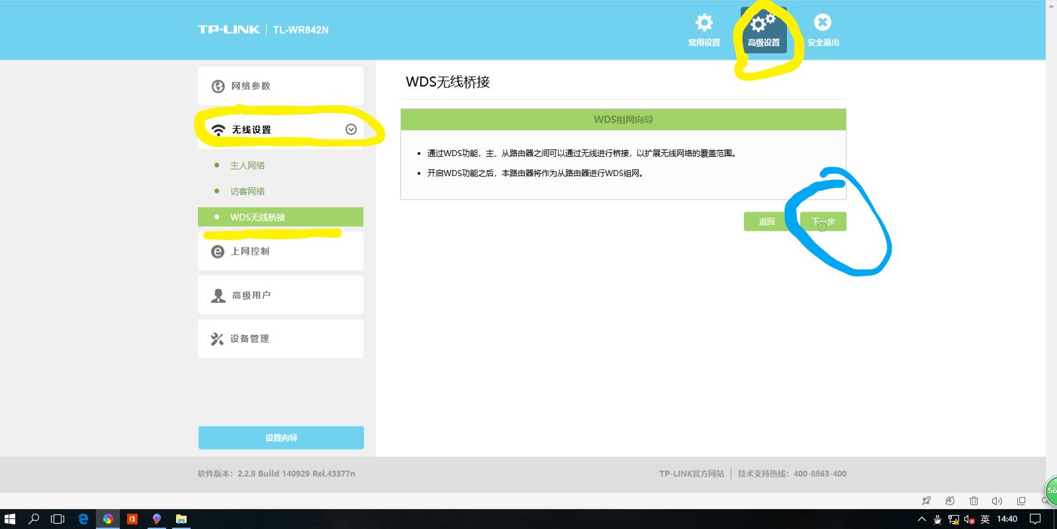Open the Windows Action Center
The width and height of the screenshot is (1057, 529).
pos(1036,519)
